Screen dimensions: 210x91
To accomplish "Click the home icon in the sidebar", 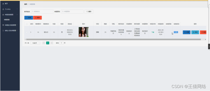I will coord(3,4).
